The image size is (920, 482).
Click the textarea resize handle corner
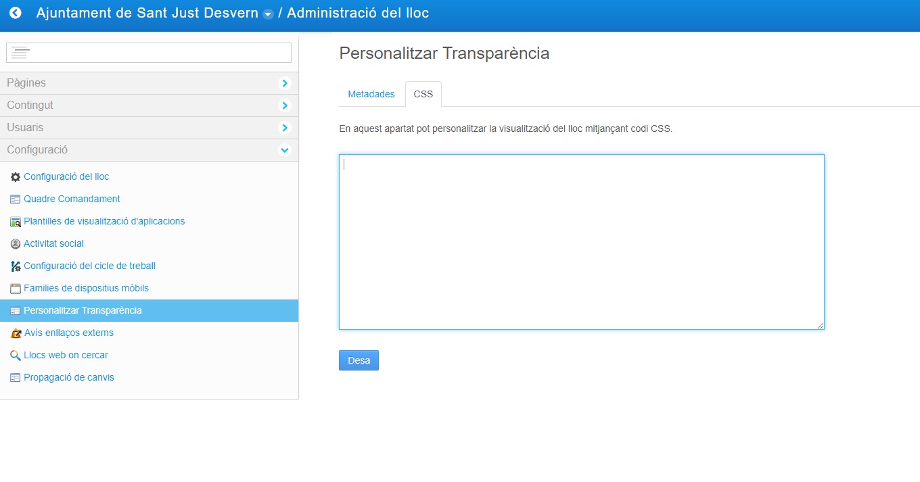click(x=821, y=326)
